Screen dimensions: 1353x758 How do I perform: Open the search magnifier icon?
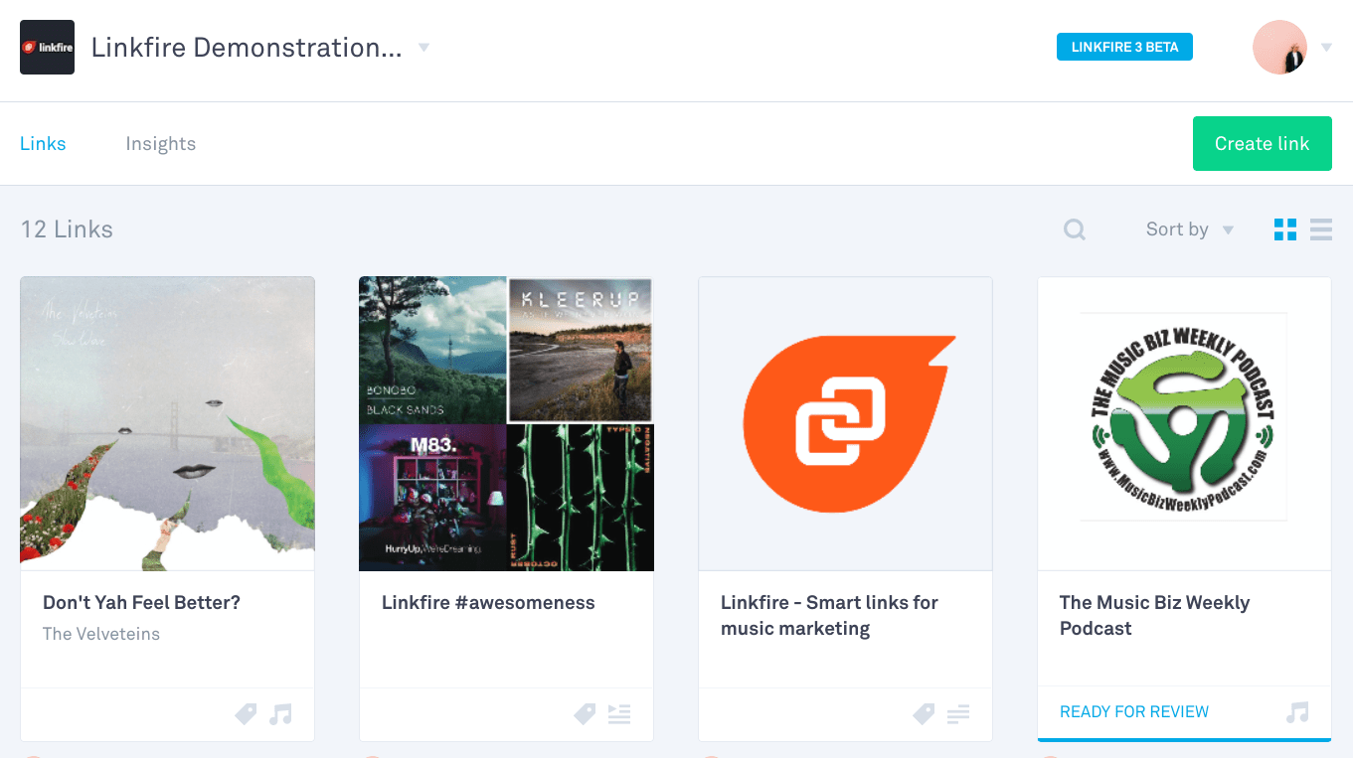pos(1075,229)
